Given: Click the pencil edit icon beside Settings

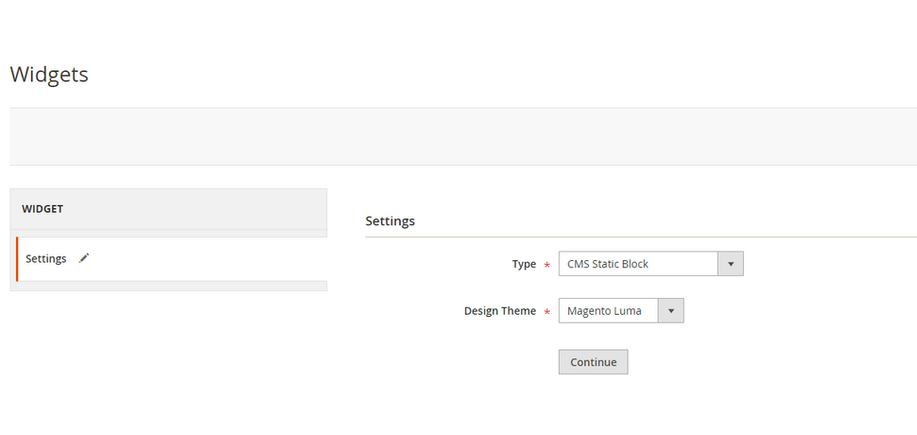Looking at the screenshot, I should (x=84, y=258).
